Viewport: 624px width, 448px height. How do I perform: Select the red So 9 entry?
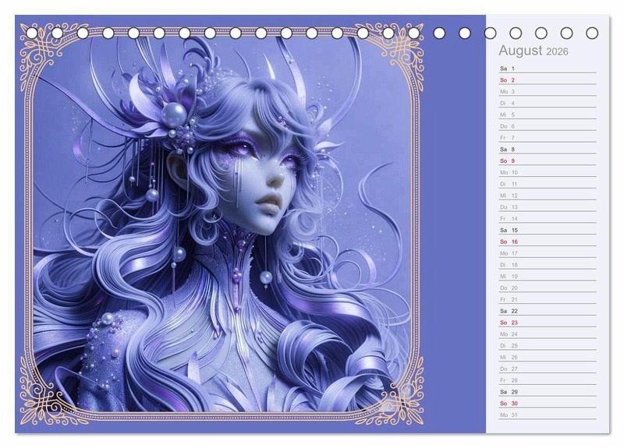(x=546, y=161)
